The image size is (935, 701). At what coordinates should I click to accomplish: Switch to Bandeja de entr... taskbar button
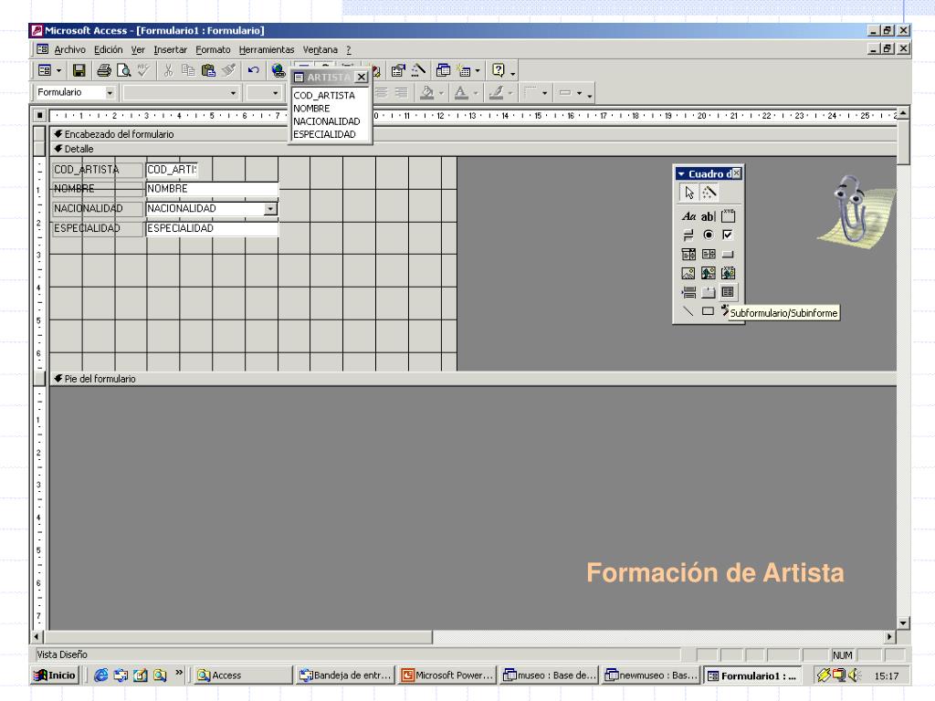(x=344, y=675)
